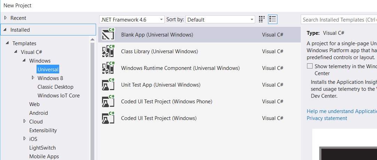Click the Unit Test App template icon

108,85
